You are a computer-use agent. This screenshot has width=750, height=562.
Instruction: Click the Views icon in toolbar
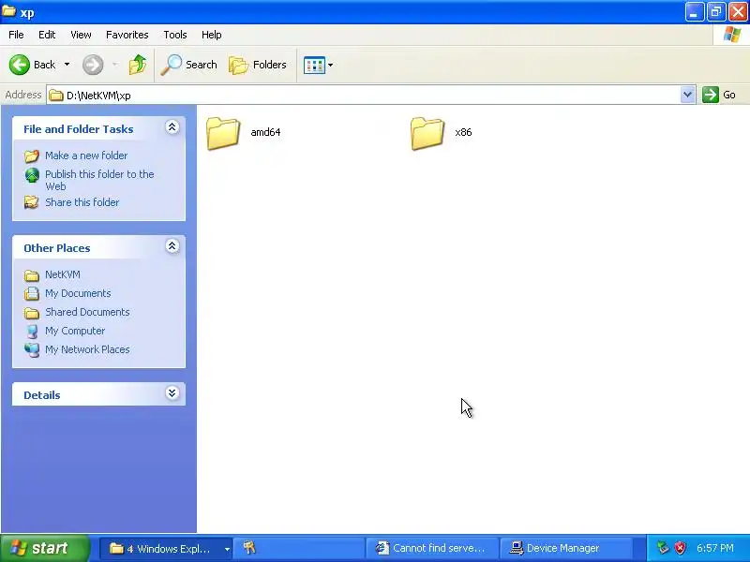pos(314,65)
